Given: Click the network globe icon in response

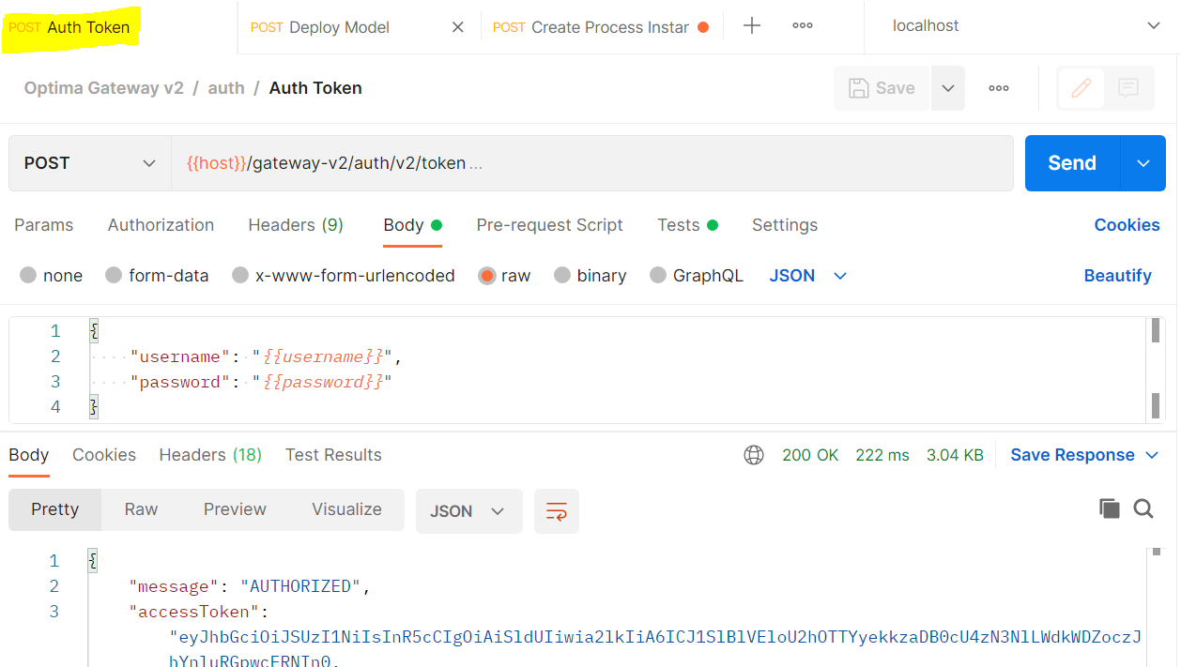Looking at the screenshot, I should (754, 455).
